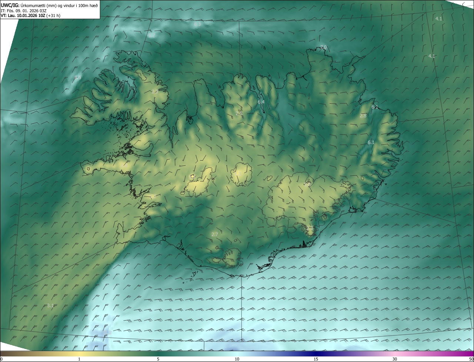
Task: Select the initial time line "IT: Fös. 09. 01. 2026 03Z"
Action: [x=23, y=10]
